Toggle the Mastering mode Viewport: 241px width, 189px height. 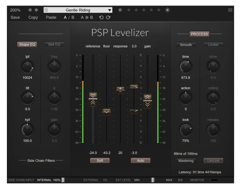click(186, 161)
